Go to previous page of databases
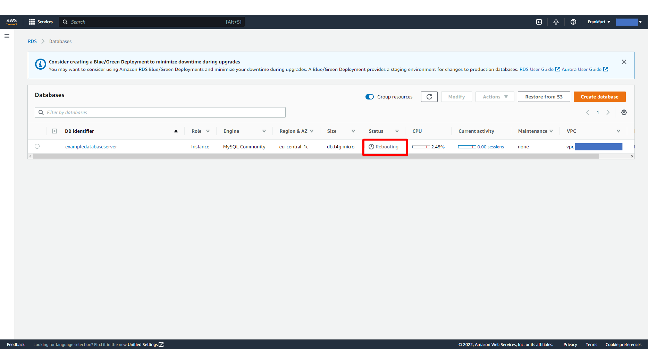This screenshot has height=364, width=648. coord(588,112)
